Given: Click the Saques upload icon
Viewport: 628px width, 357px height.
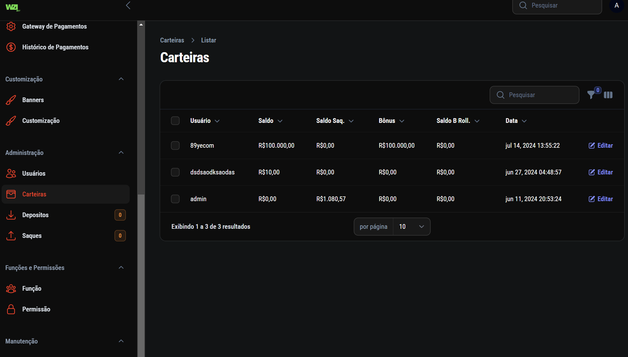Looking at the screenshot, I should click(x=11, y=236).
